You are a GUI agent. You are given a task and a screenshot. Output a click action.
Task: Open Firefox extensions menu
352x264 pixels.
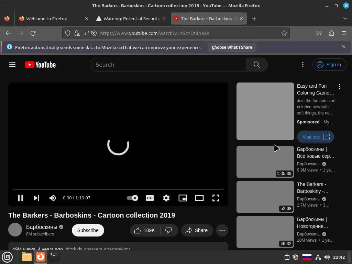pyautogui.click(x=331, y=33)
